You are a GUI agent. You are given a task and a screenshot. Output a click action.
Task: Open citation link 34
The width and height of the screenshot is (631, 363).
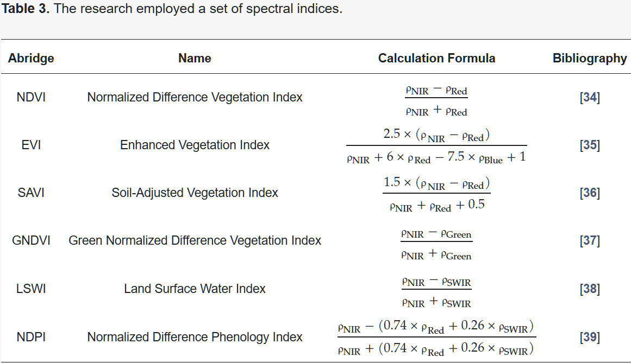(590, 98)
